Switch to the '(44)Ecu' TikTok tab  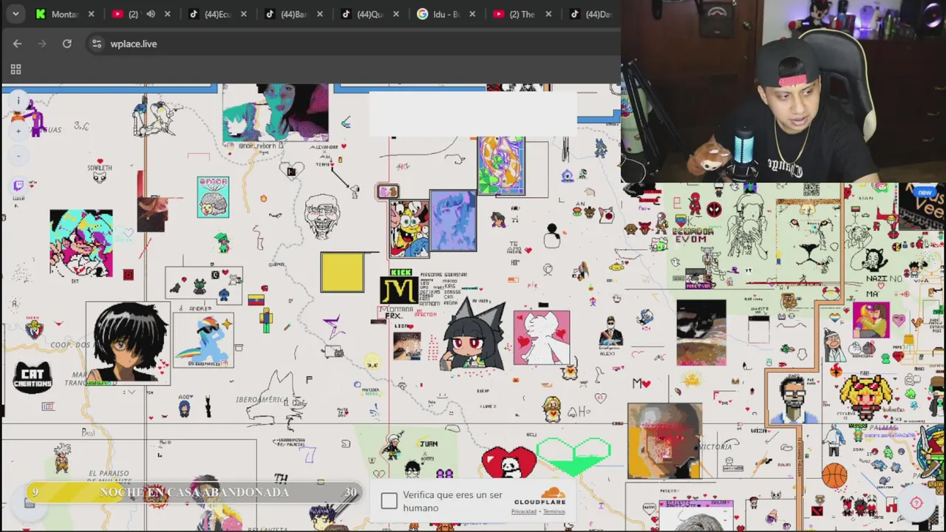[211, 14]
